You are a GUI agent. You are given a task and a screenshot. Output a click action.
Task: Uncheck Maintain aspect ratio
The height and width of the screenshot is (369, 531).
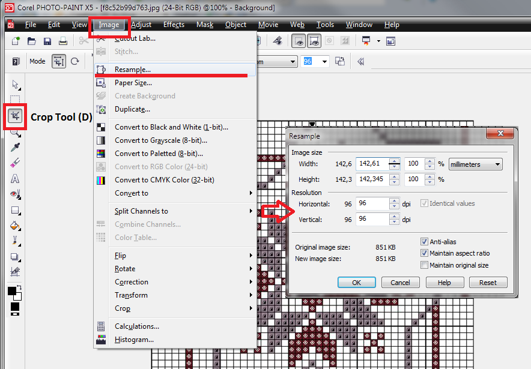(425, 253)
